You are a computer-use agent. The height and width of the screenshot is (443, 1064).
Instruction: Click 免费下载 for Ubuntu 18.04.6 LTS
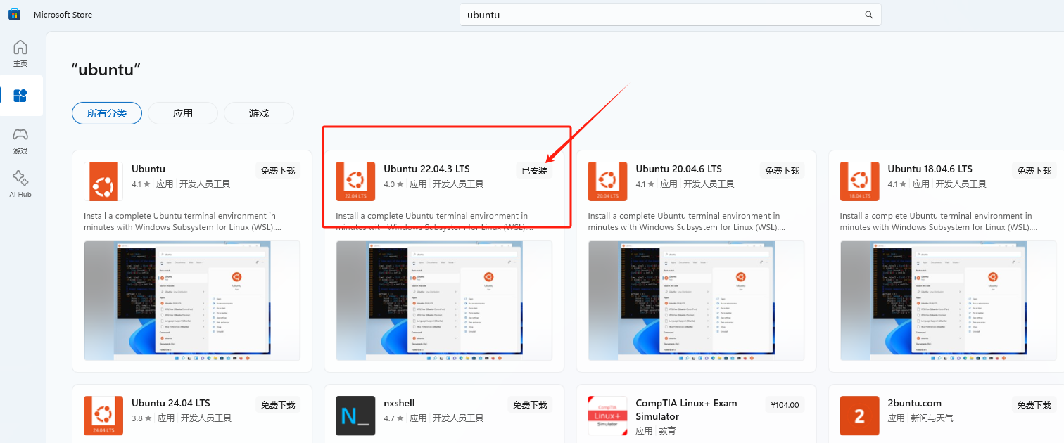click(1034, 170)
